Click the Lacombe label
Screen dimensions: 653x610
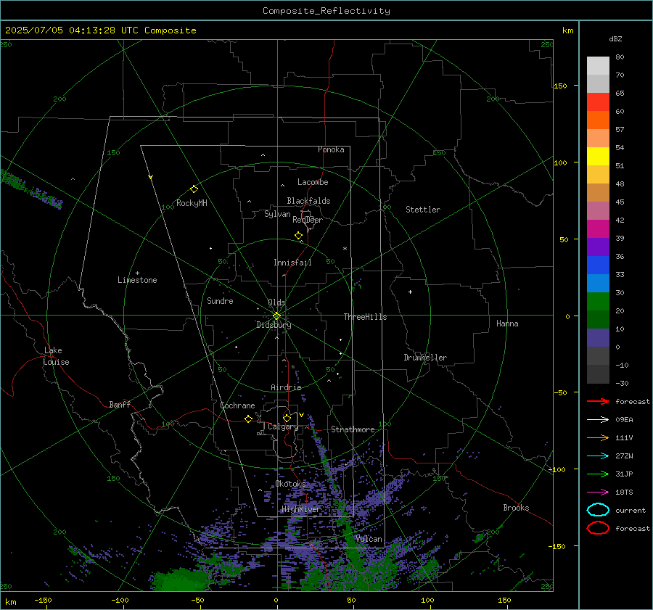point(313,182)
